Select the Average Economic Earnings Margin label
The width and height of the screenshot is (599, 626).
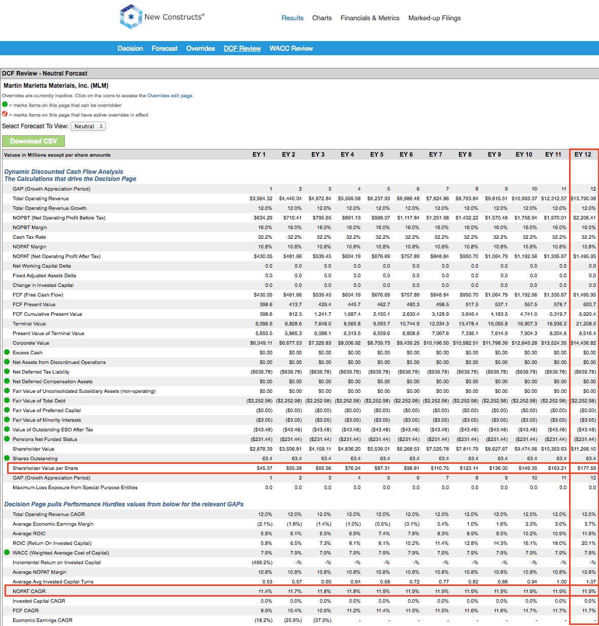point(53,524)
